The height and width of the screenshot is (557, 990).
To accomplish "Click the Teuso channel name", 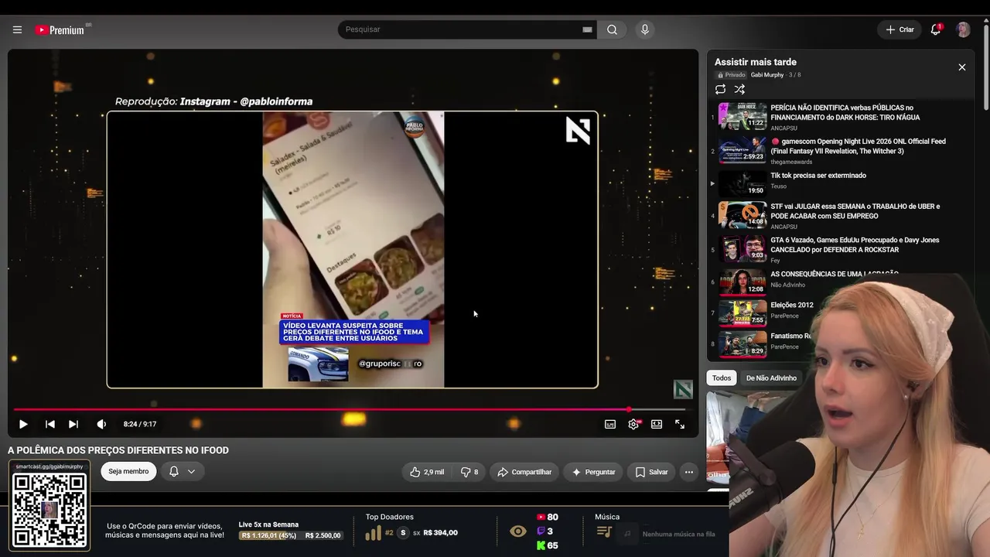I will click(778, 186).
